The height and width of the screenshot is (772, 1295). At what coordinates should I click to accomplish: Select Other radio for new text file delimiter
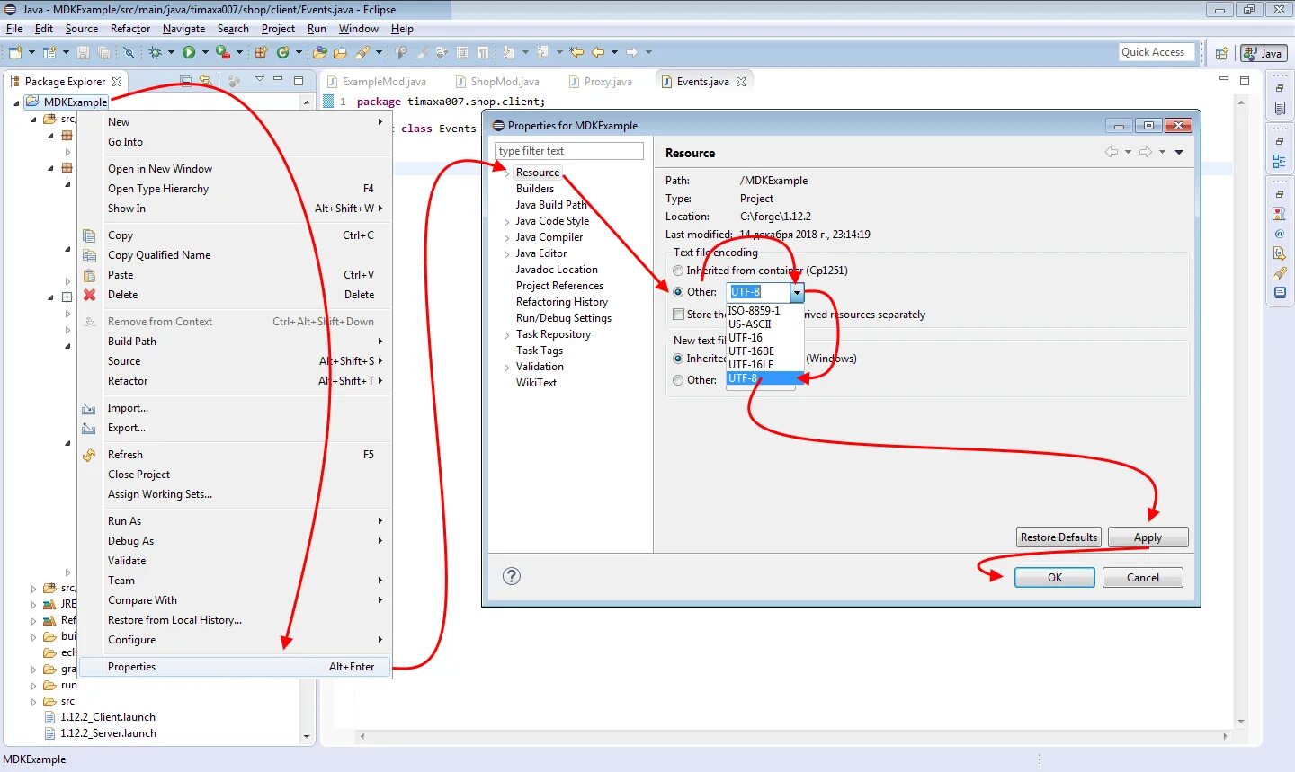tap(678, 380)
